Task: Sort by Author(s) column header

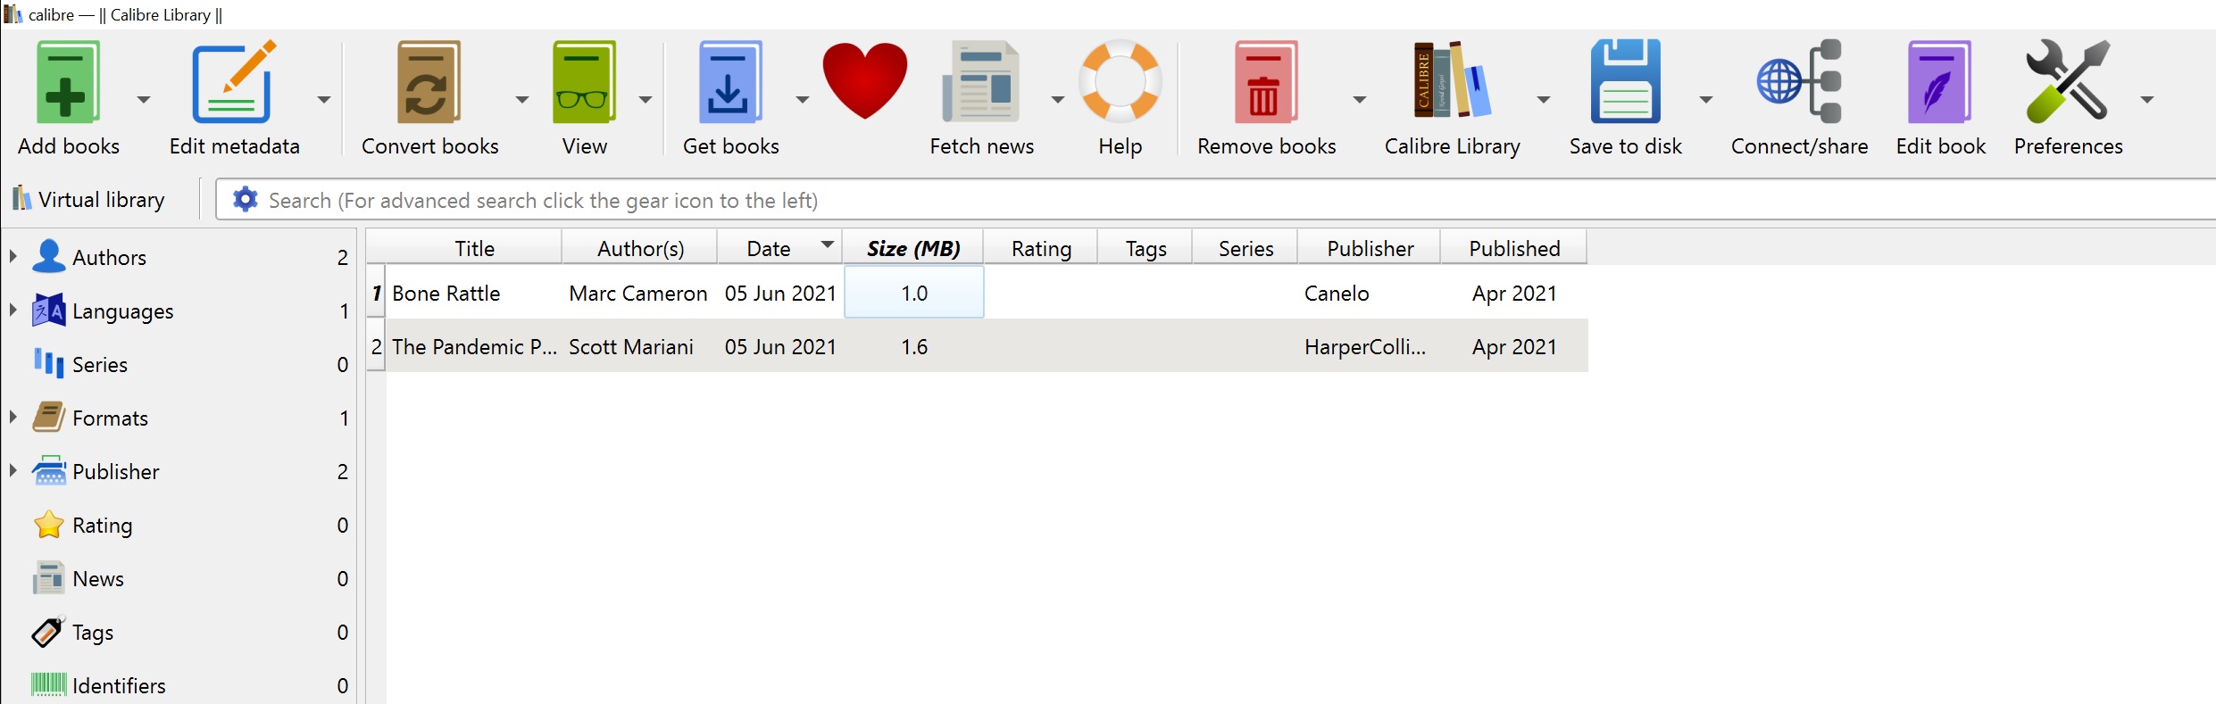Action: point(640,248)
